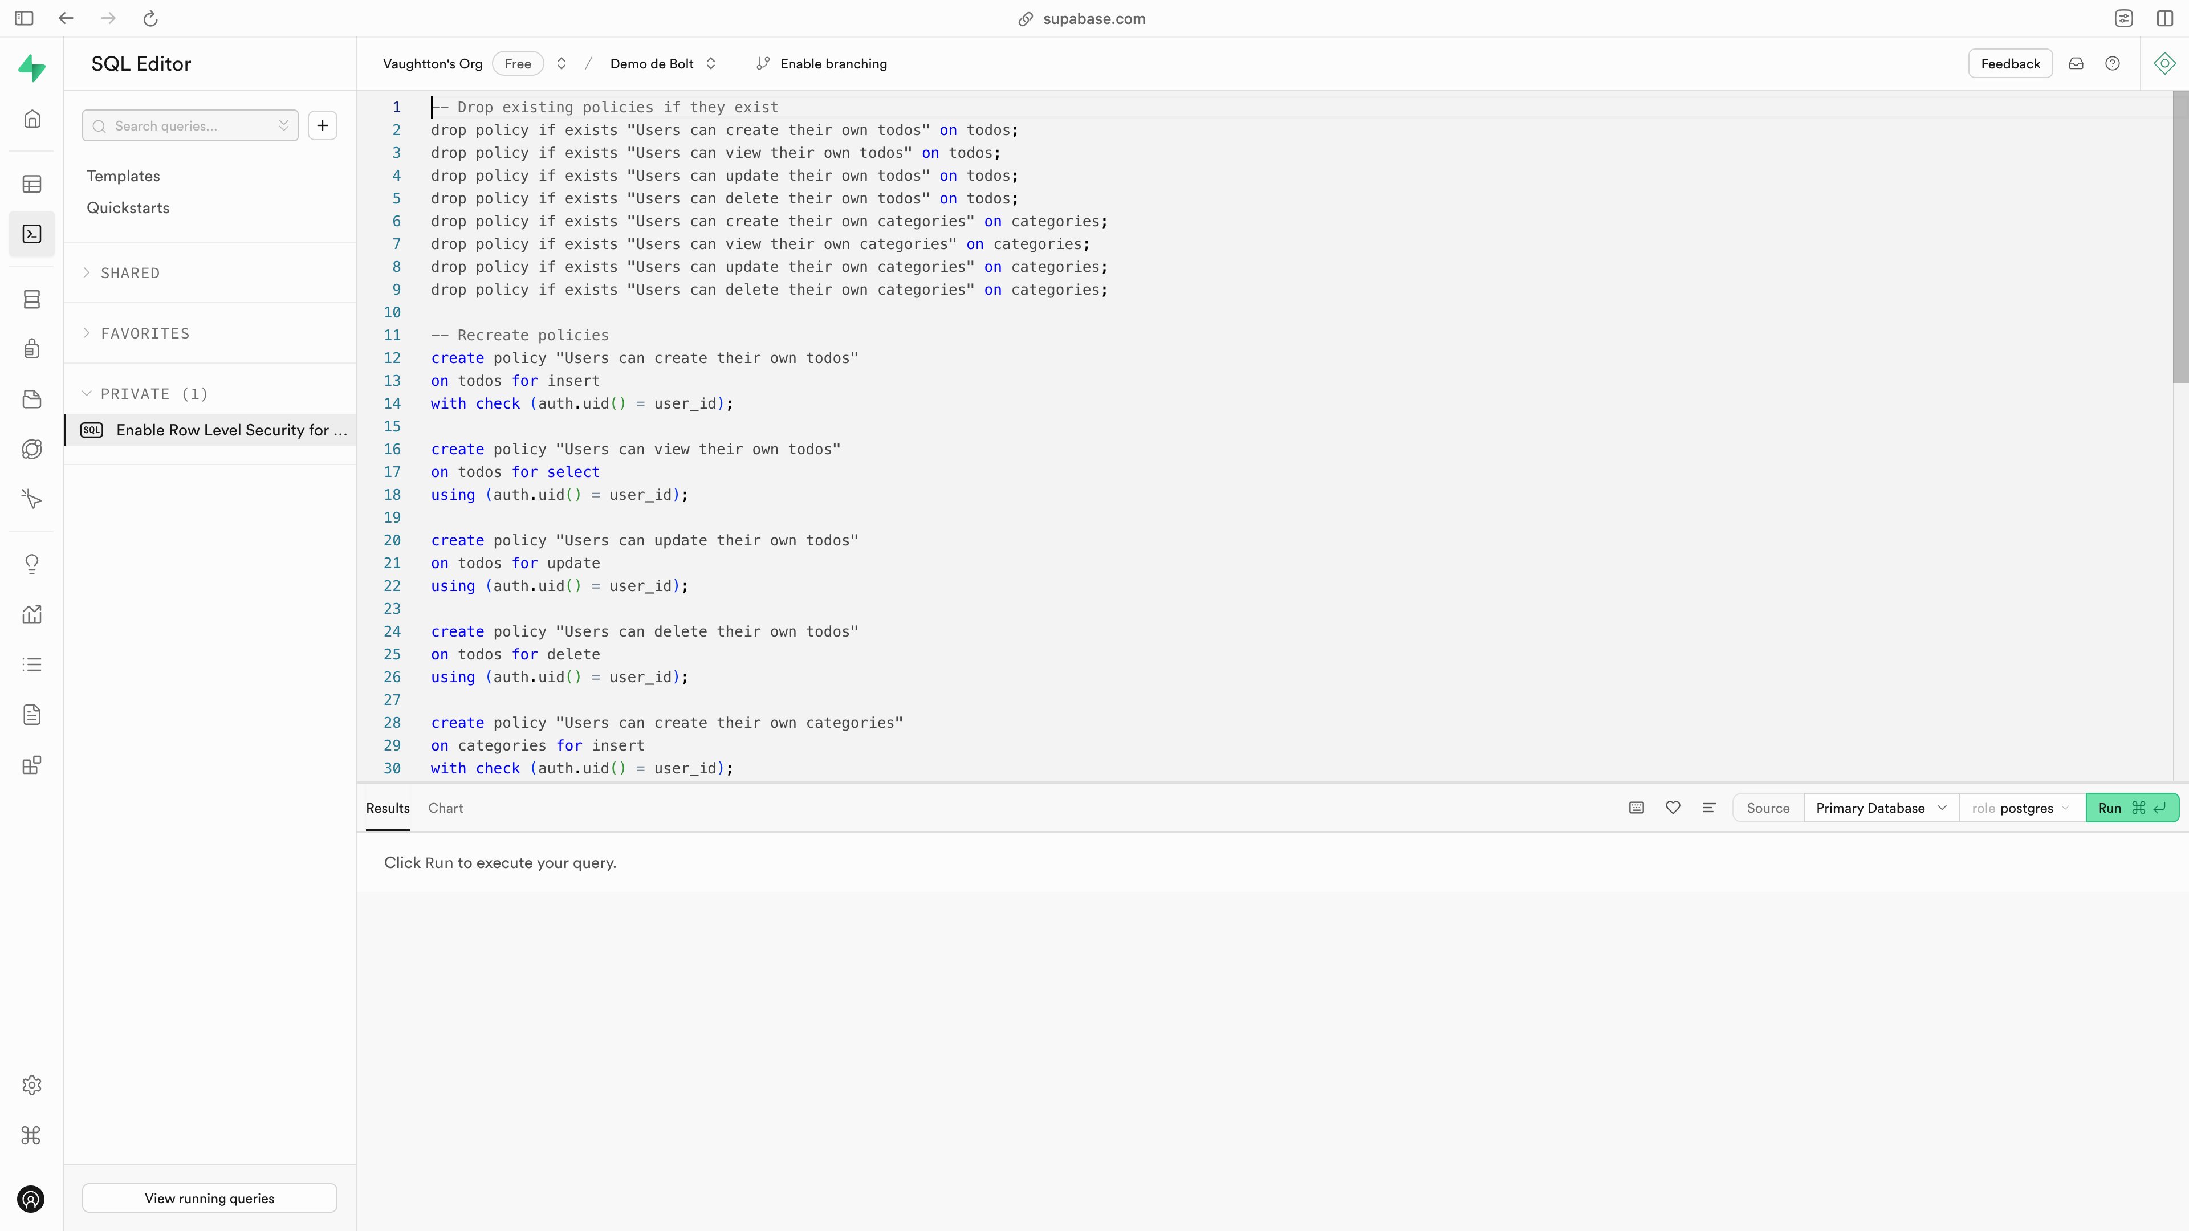Open the Supabase logo home link

(31, 68)
